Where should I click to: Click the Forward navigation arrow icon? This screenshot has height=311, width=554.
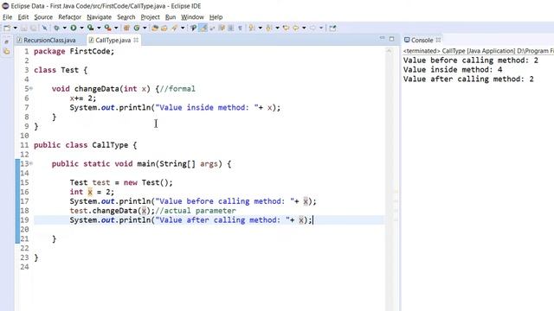click(x=312, y=28)
